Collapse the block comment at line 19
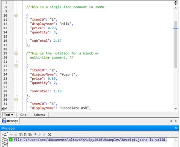This screenshot has height=147, width=180. tap(16, 53)
